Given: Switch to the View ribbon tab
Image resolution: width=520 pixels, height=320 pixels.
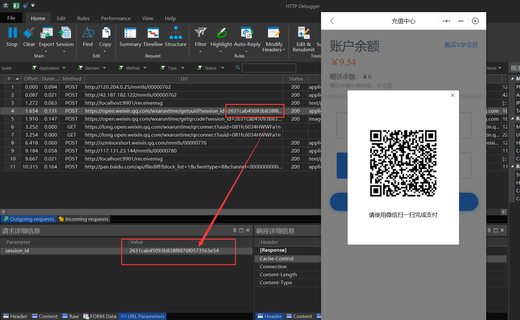Looking at the screenshot, I should (148, 18).
